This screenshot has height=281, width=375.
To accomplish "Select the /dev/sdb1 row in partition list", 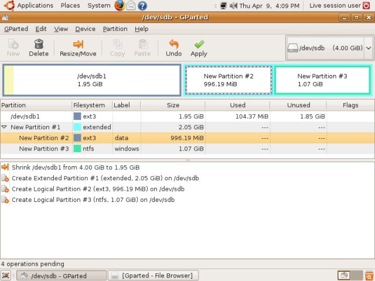I will (187, 116).
